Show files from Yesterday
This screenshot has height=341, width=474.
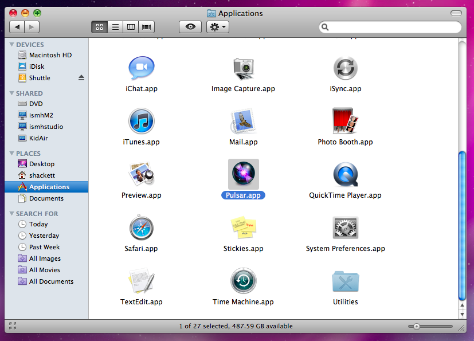click(x=46, y=236)
